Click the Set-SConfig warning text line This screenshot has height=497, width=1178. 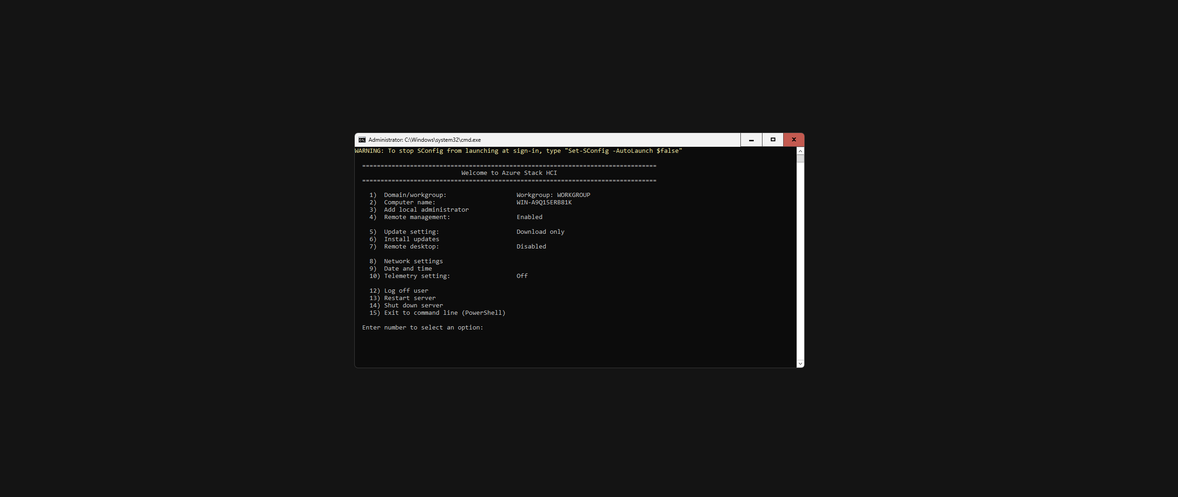pos(518,151)
